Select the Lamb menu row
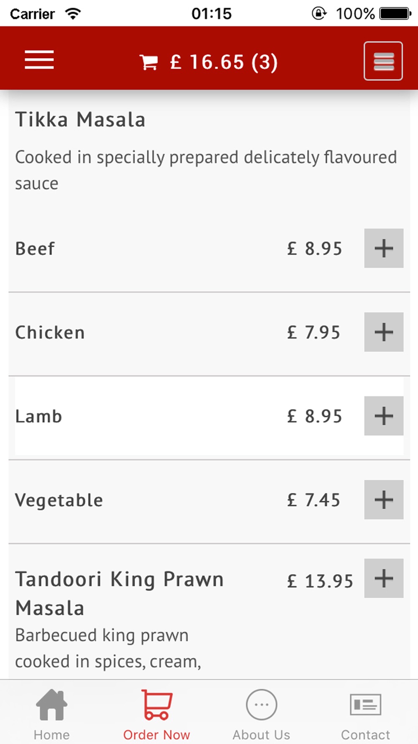The height and width of the screenshot is (744, 418). [x=209, y=416]
